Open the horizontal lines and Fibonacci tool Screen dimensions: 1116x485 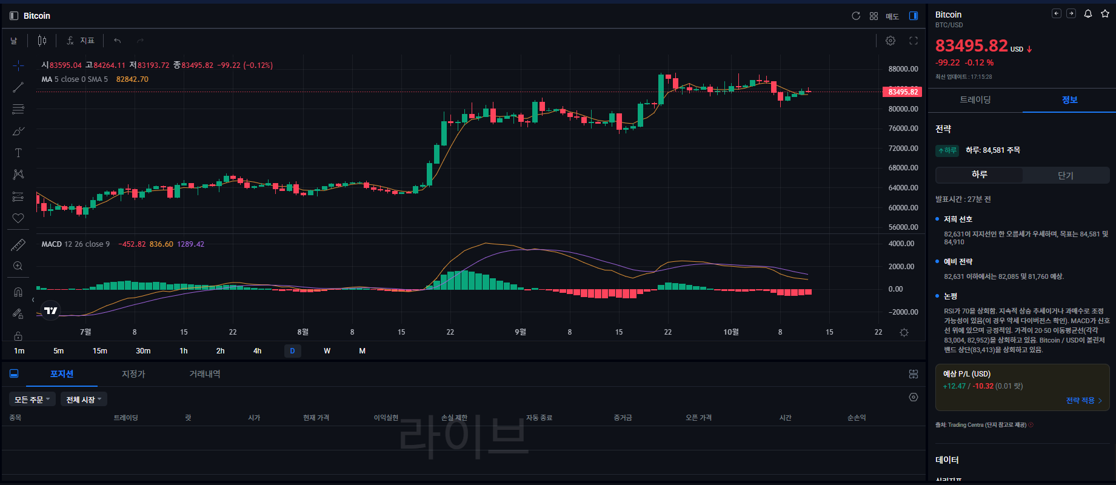click(18, 109)
